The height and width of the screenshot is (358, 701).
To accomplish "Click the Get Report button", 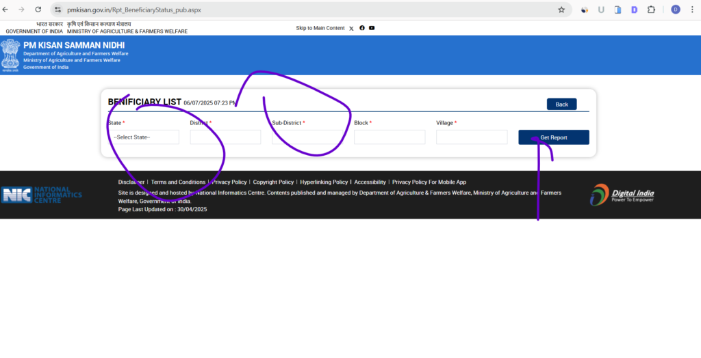I will (554, 137).
